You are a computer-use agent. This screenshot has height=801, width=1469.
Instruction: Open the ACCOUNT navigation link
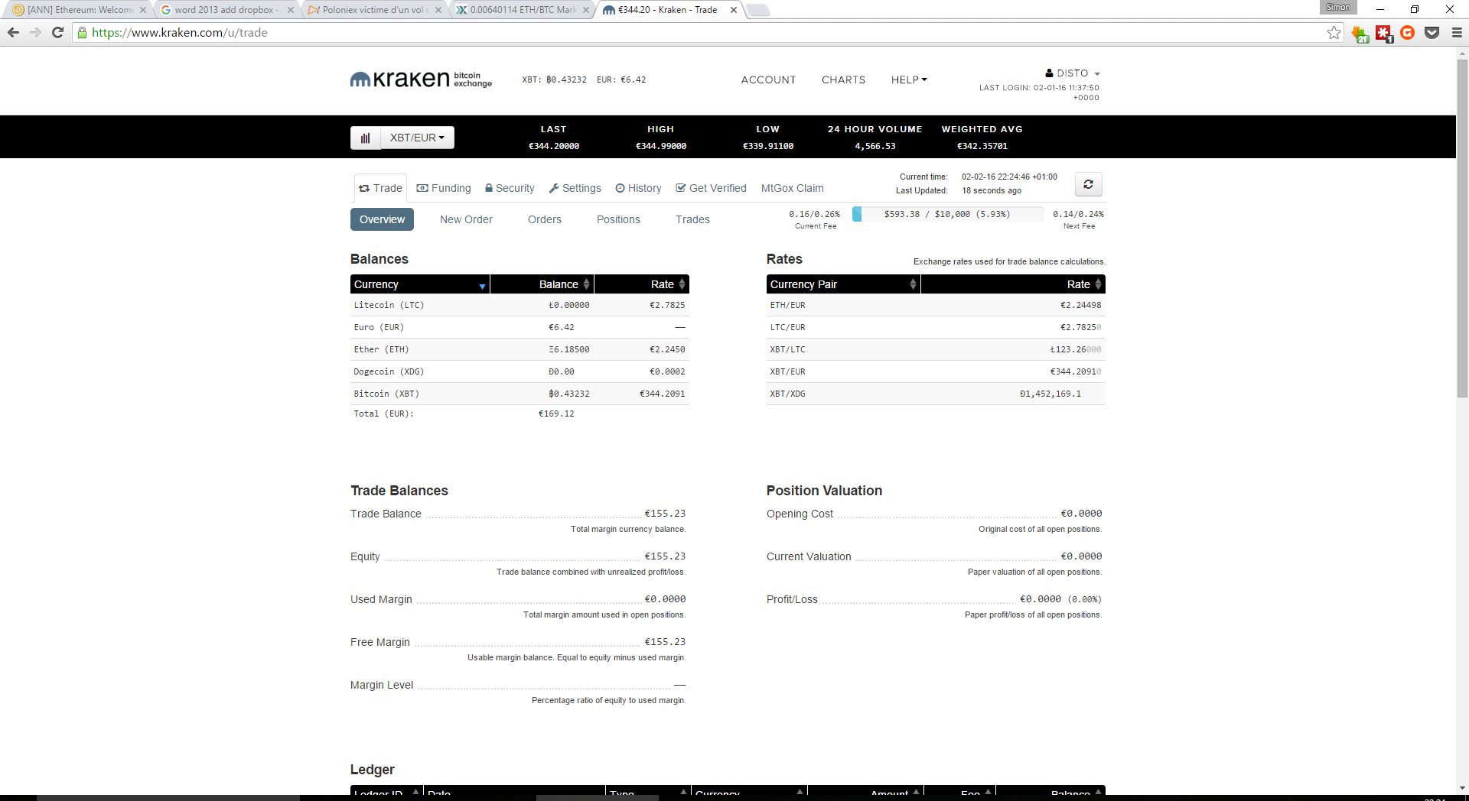tap(768, 79)
